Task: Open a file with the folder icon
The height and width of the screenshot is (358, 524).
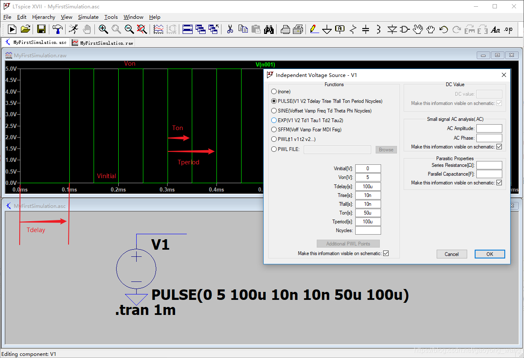Action: 25,29
